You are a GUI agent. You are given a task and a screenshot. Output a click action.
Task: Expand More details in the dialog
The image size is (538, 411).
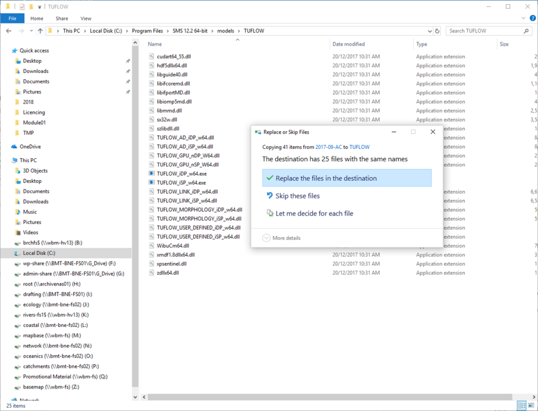tap(282, 238)
